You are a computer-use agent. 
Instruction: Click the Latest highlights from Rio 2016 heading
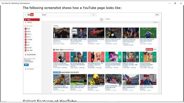point(70,72)
